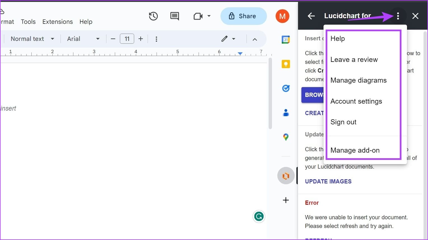
Task: Click the font size field showing 11
Action: pyautogui.click(x=127, y=39)
